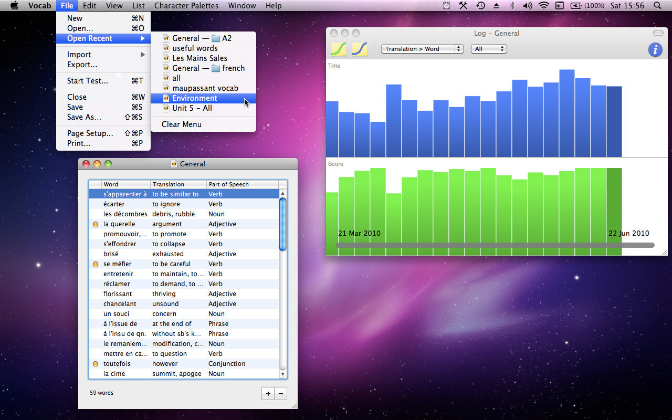
Task: Click the scroll up arrow in word list
Action: pos(283,194)
